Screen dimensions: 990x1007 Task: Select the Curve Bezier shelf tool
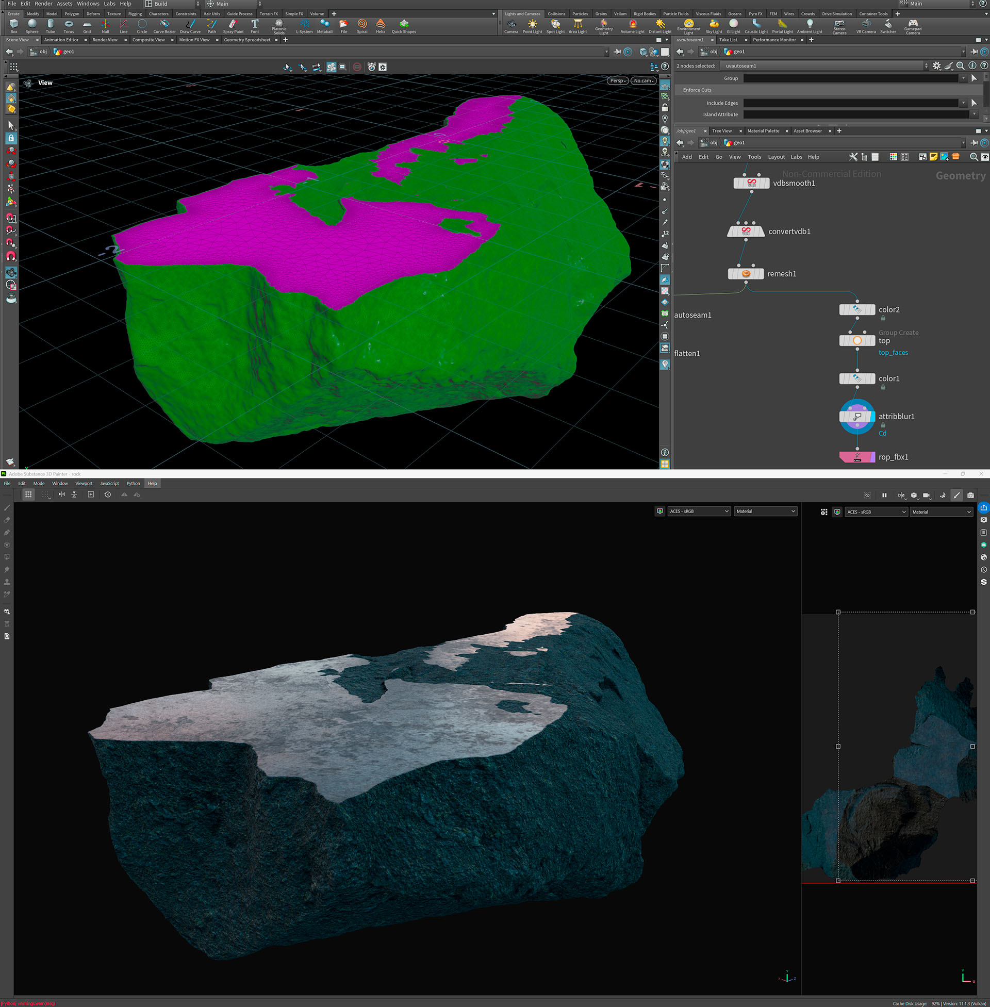164,26
